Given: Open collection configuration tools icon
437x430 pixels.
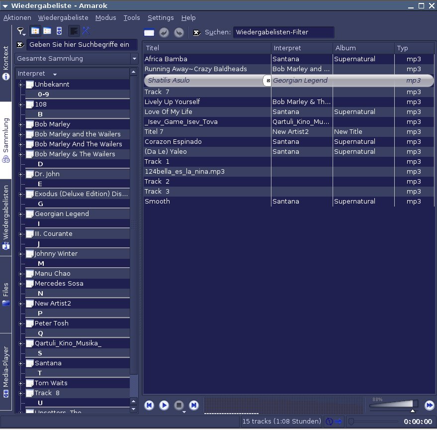Looking at the screenshot, I should (86, 31).
